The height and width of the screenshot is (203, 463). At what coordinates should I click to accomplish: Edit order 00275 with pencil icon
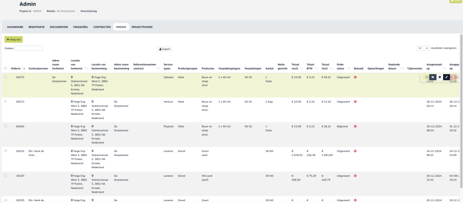447,77
